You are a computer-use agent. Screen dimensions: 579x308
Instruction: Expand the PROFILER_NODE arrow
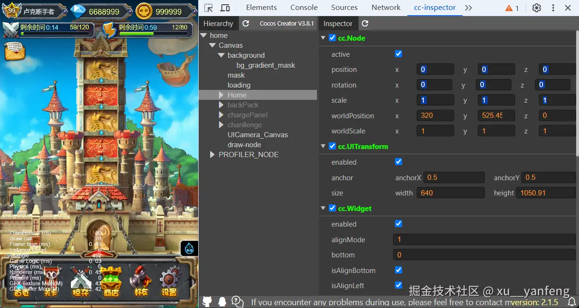coord(212,155)
